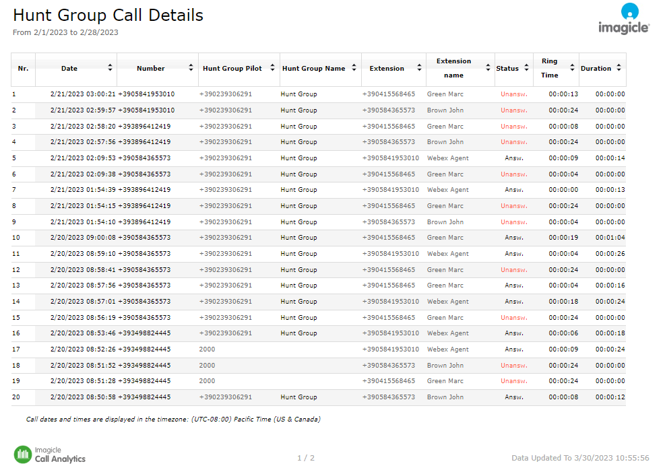This screenshot has width=665, height=470.
Task: Click the Unansw. status in row 2
Action: tap(513, 110)
